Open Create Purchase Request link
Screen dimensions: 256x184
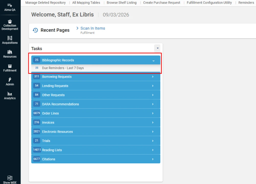[162, 3]
